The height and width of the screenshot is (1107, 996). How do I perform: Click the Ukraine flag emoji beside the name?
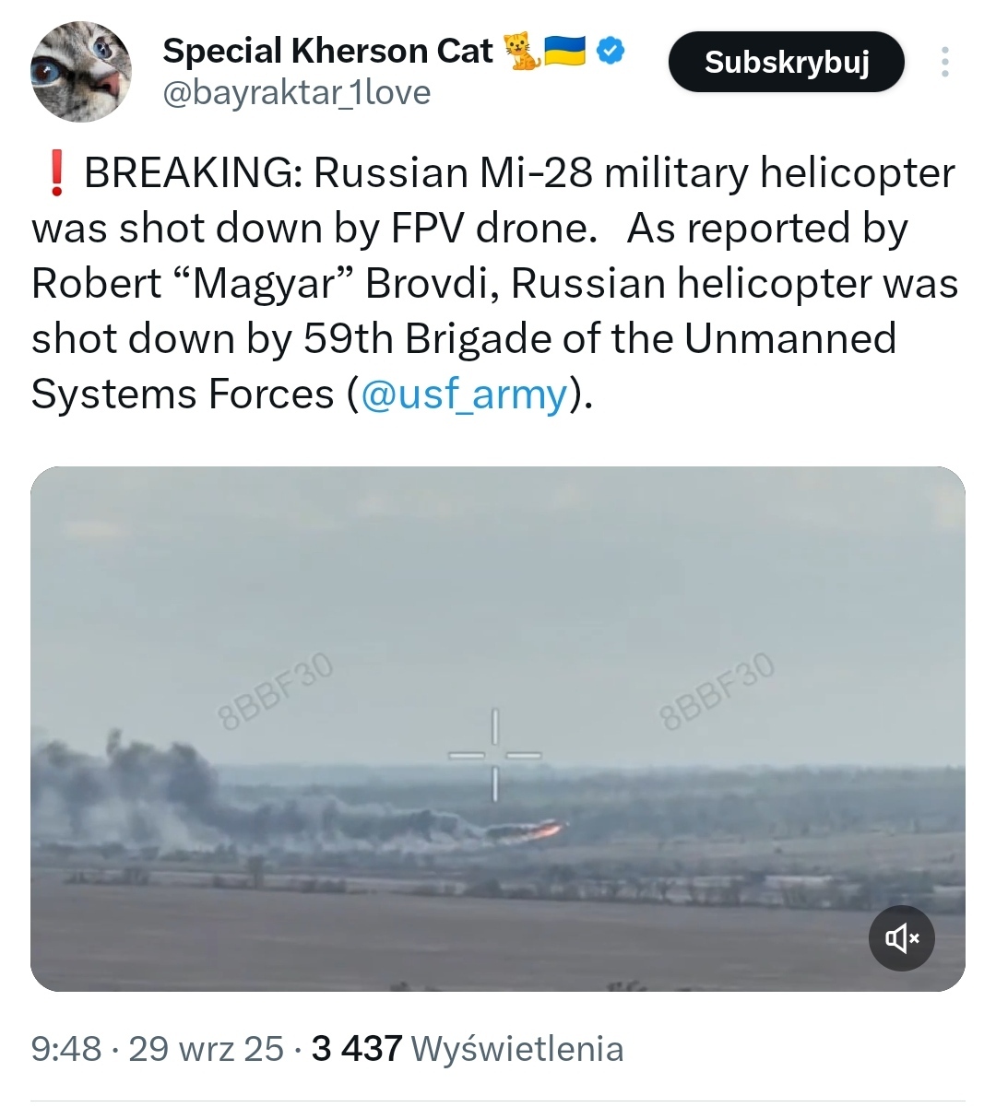pos(565,50)
